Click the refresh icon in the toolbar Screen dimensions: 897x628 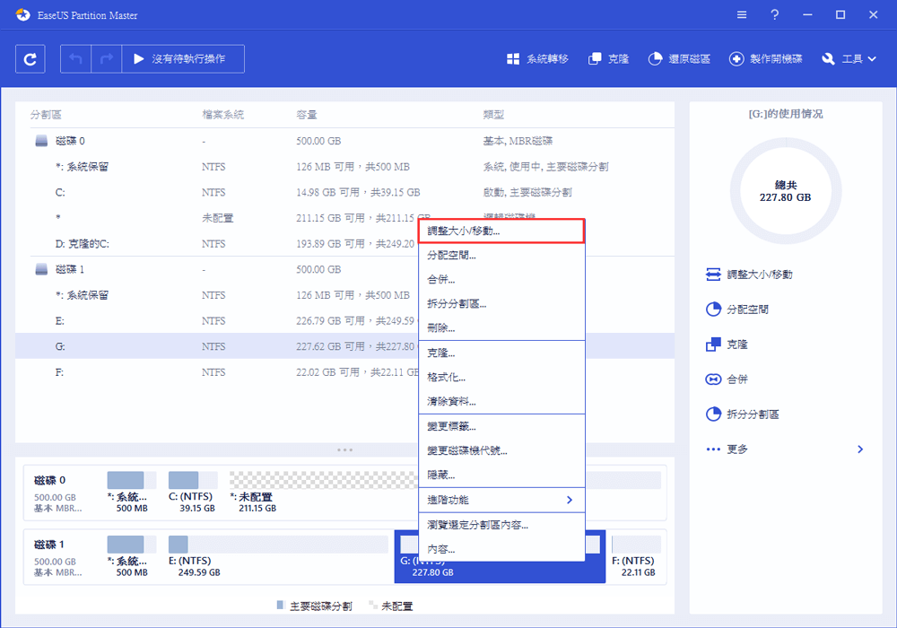coord(30,59)
